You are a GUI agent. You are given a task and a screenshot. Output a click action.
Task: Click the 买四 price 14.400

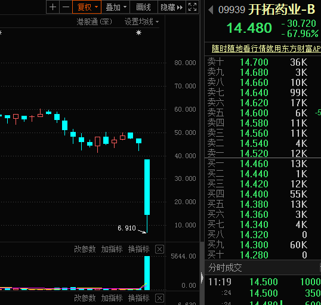[x=254, y=194]
